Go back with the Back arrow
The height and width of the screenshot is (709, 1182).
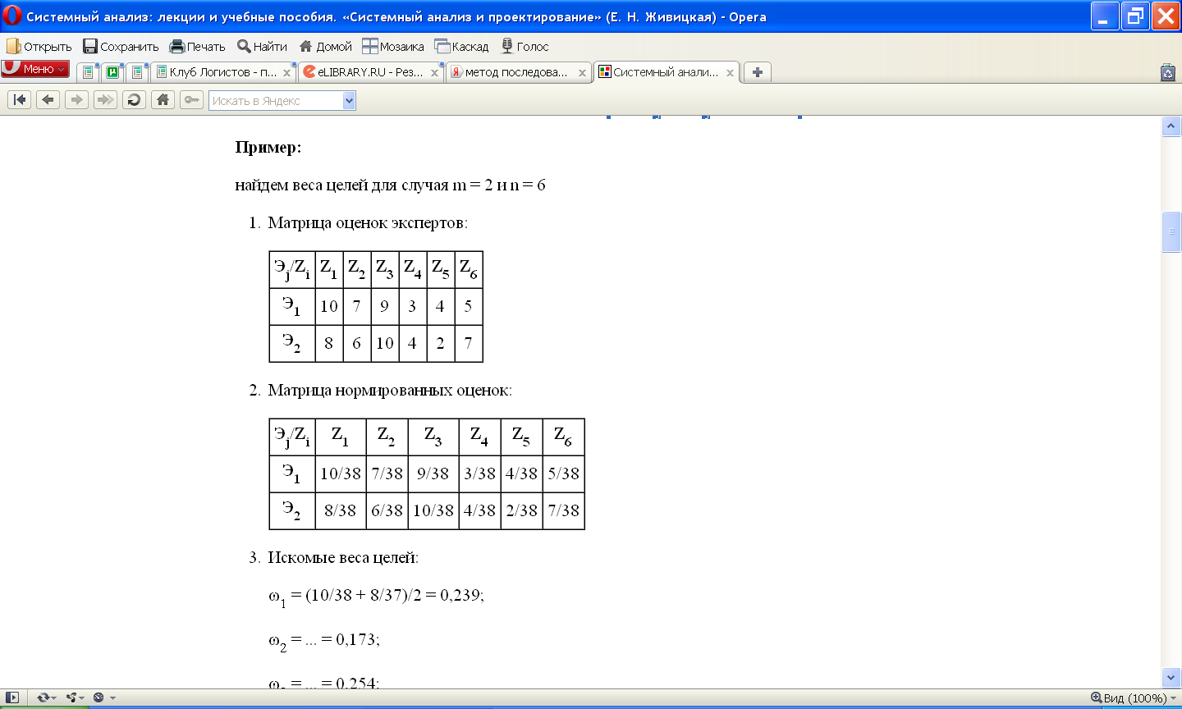48,100
